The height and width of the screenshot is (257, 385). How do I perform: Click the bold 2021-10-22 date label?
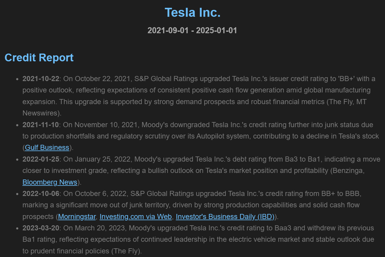pos(41,79)
